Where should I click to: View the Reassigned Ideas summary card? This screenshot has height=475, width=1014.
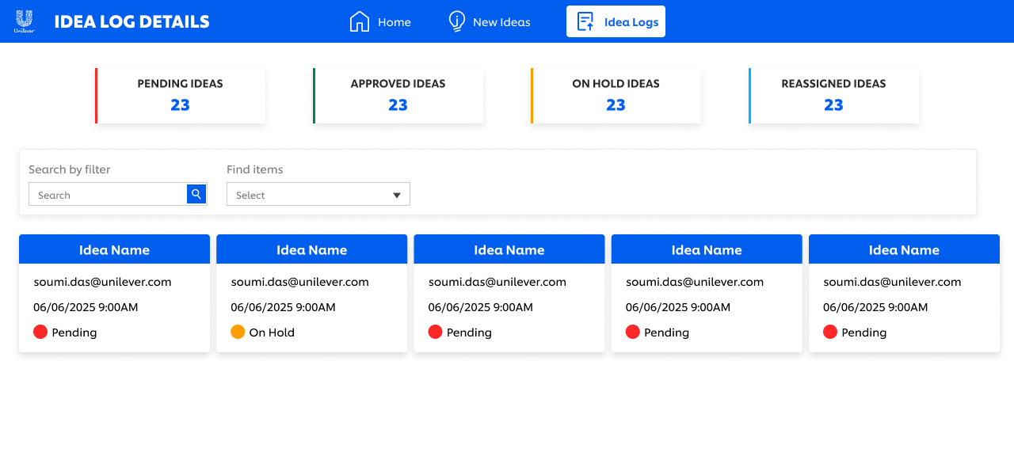click(x=834, y=96)
